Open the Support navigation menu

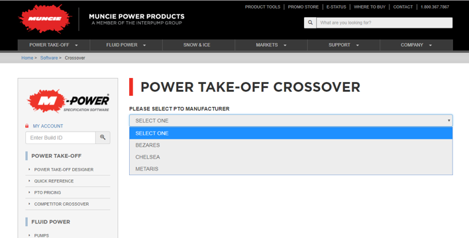pos(343,45)
